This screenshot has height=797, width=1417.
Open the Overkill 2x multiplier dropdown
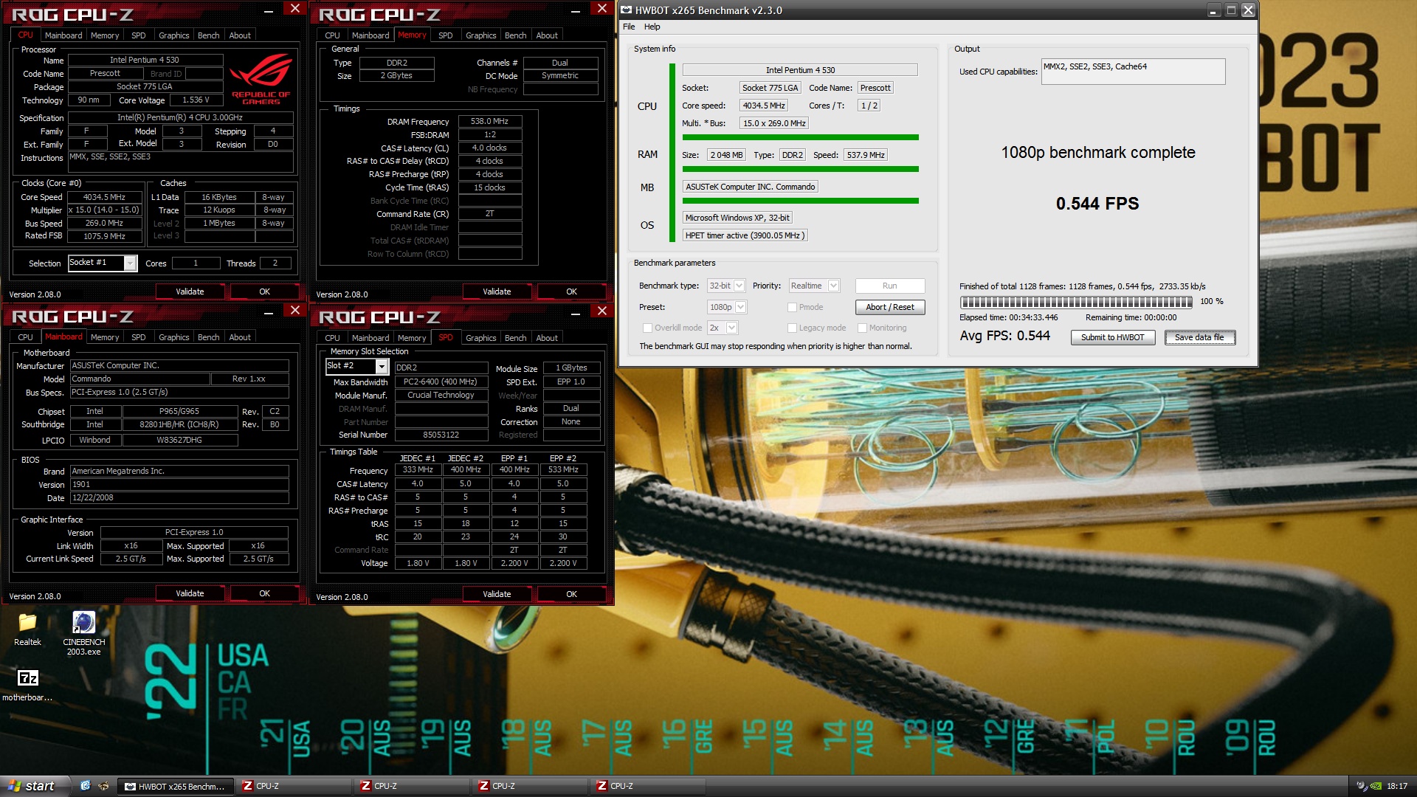click(723, 328)
